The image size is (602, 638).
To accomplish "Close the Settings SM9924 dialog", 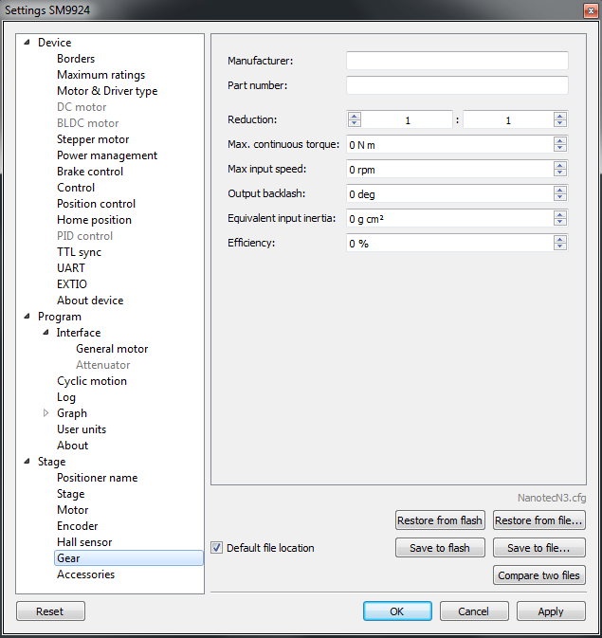I will click(584, 10).
